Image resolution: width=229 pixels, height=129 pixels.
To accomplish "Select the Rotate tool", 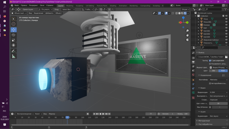I will [14, 35].
